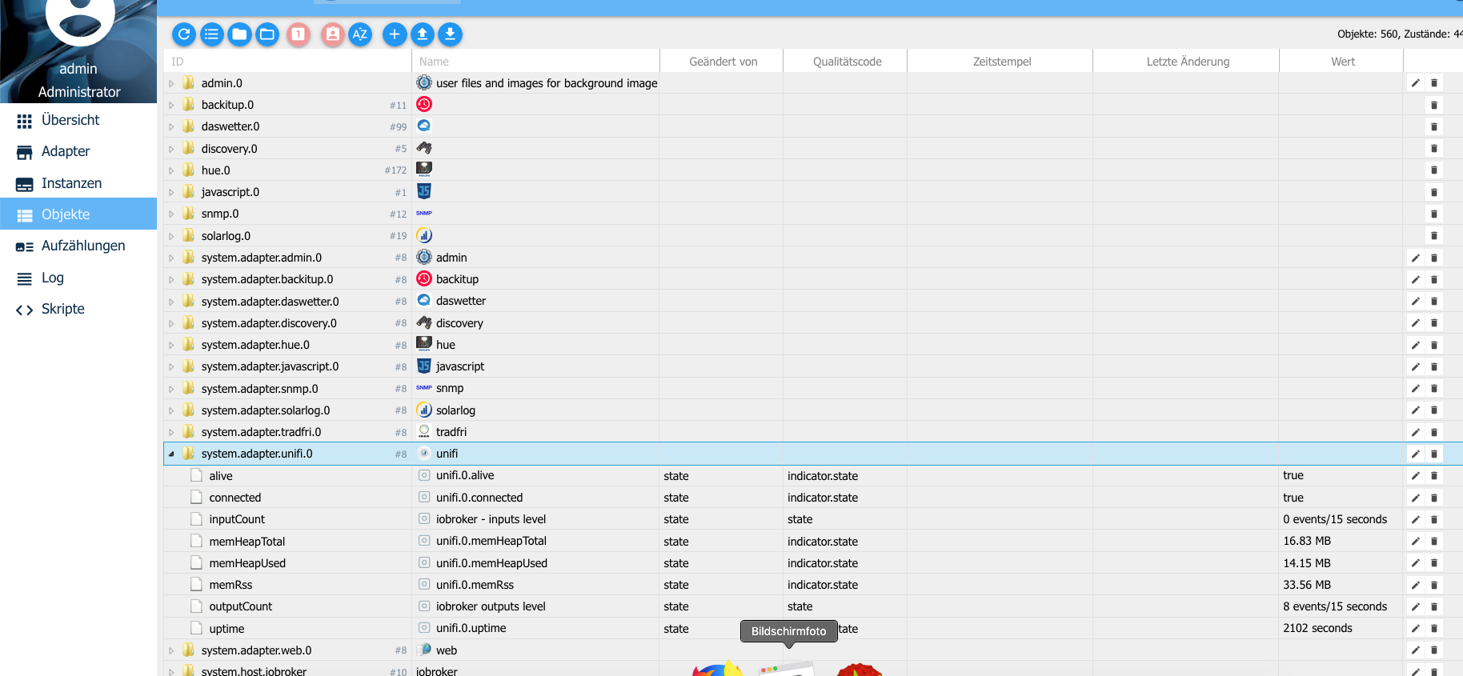This screenshot has width=1463, height=676.
Task: Sort objects alphabetically with the AZ icon
Action: [360, 34]
